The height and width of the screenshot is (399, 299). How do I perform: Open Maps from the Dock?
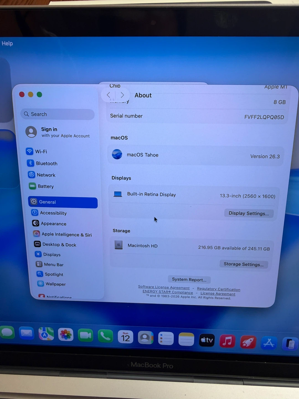(46, 334)
